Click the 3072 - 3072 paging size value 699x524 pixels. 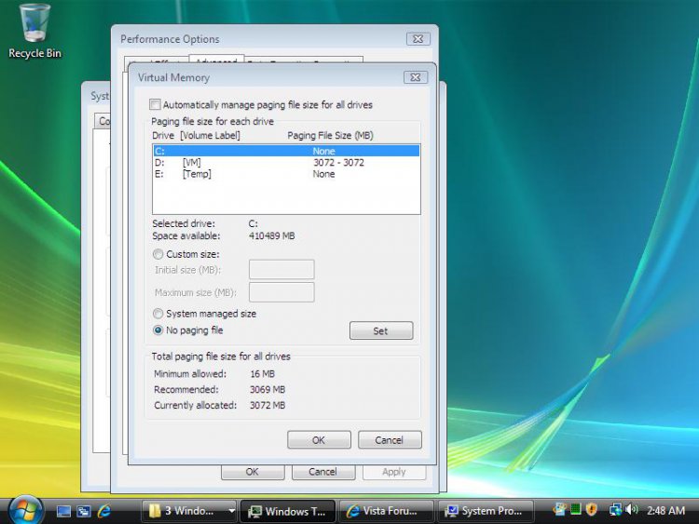point(338,163)
